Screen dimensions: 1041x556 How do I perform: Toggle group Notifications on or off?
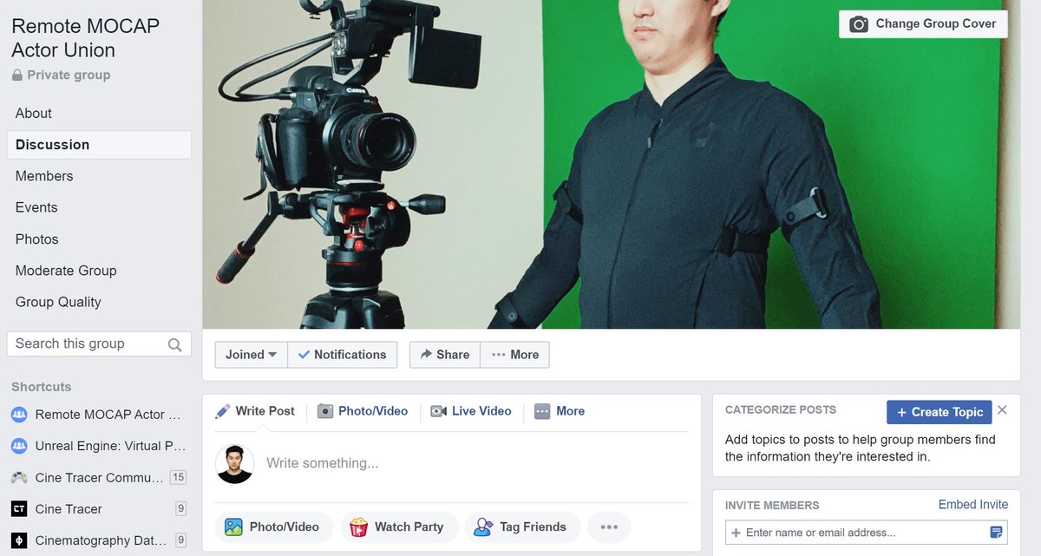[343, 354]
